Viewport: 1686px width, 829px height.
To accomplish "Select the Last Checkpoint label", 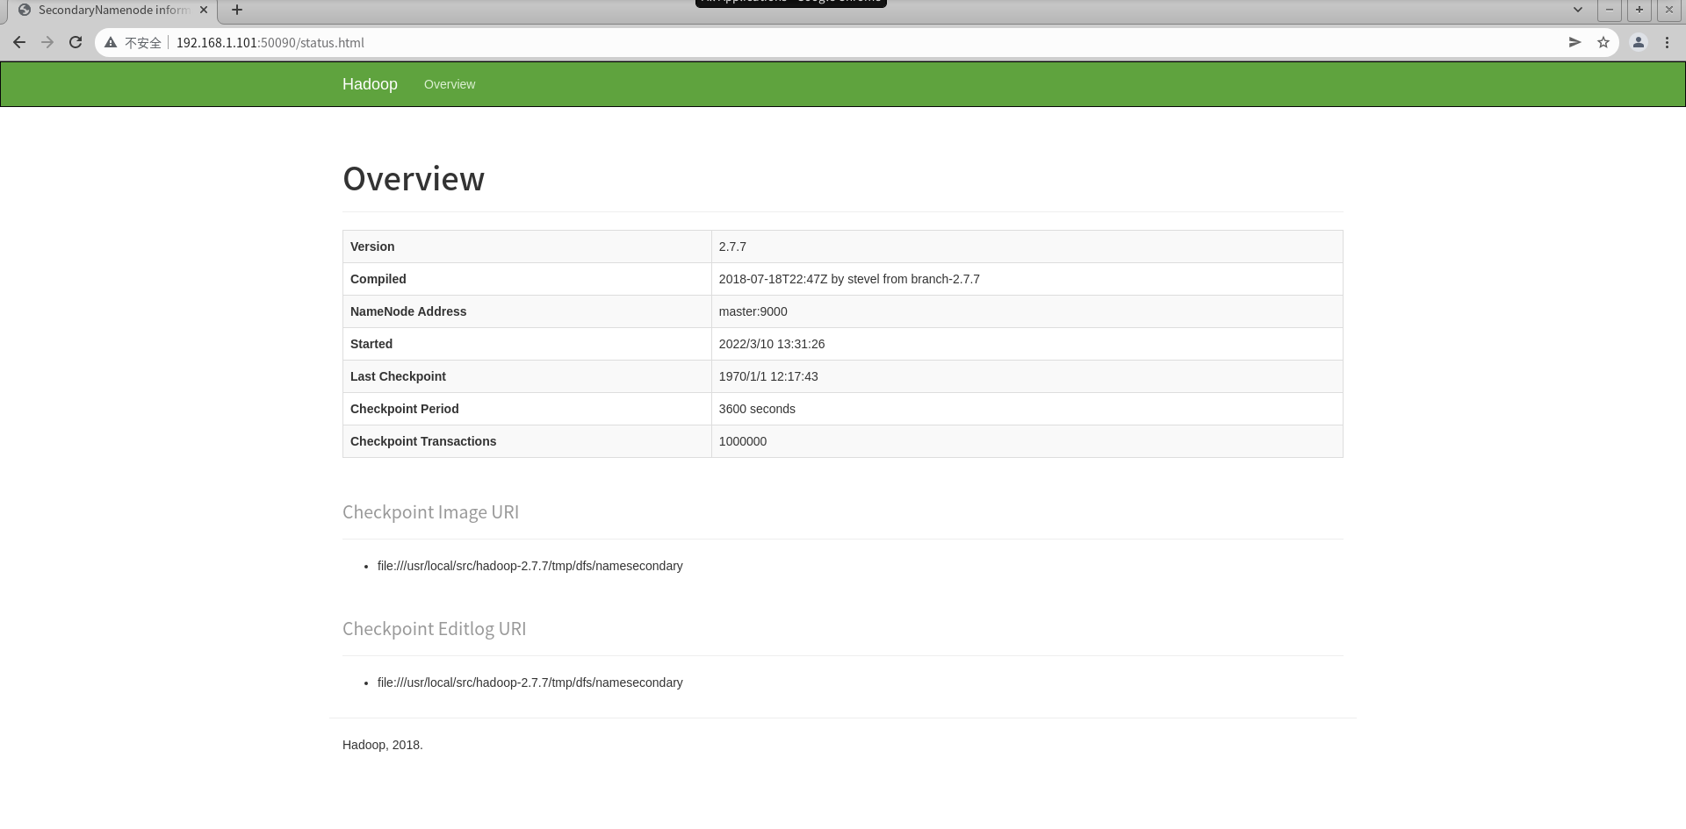I will pos(398,376).
